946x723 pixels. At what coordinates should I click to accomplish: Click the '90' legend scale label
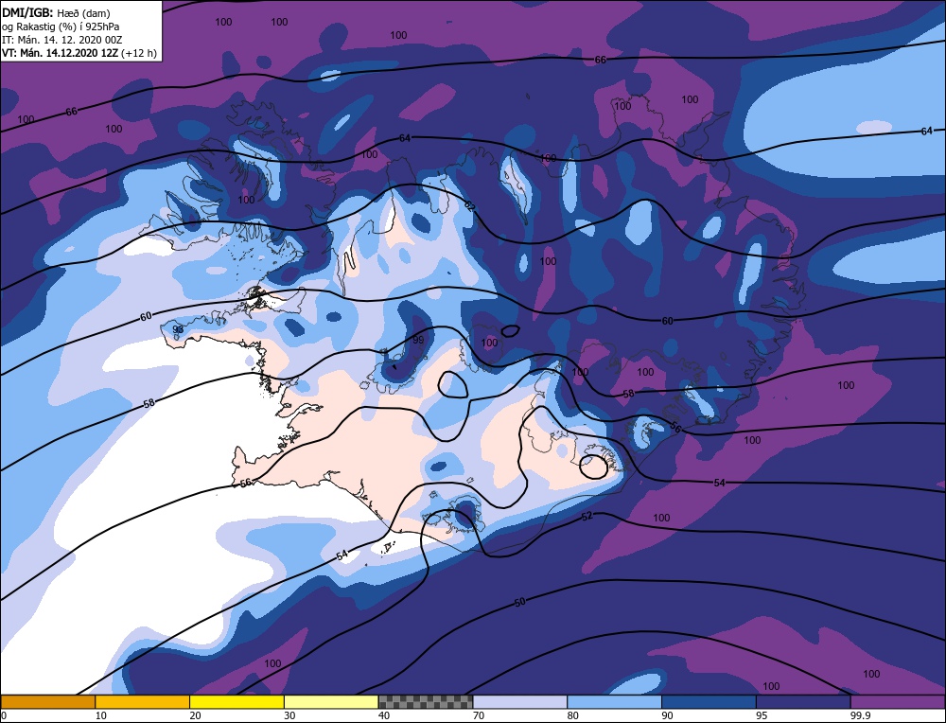pyautogui.click(x=667, y=715)
